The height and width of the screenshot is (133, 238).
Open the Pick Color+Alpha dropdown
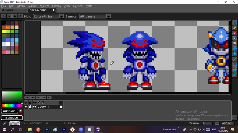click(x=46, y=16)
